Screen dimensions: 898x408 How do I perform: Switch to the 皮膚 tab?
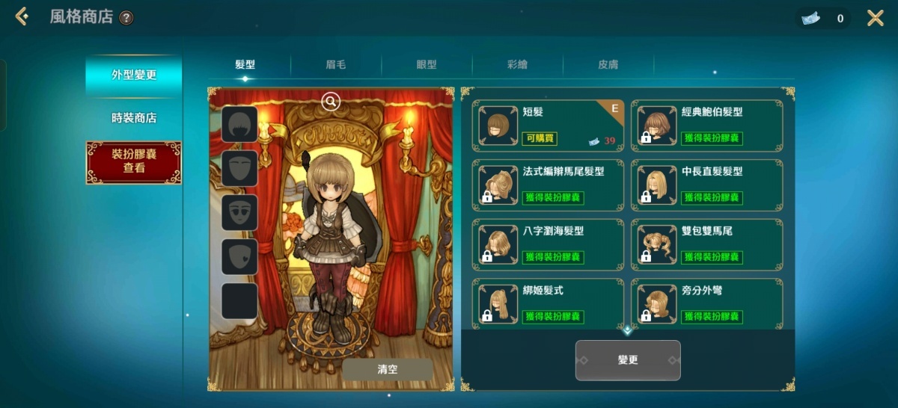tap(608, 65)
